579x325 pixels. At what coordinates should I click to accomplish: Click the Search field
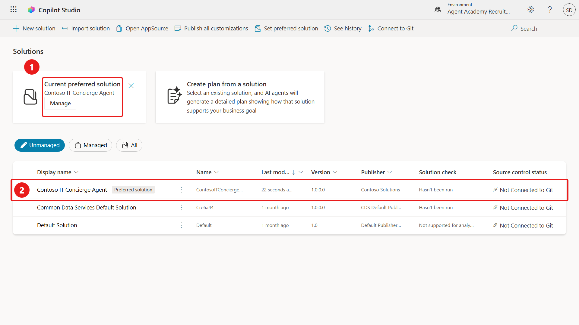coord(542,29)
